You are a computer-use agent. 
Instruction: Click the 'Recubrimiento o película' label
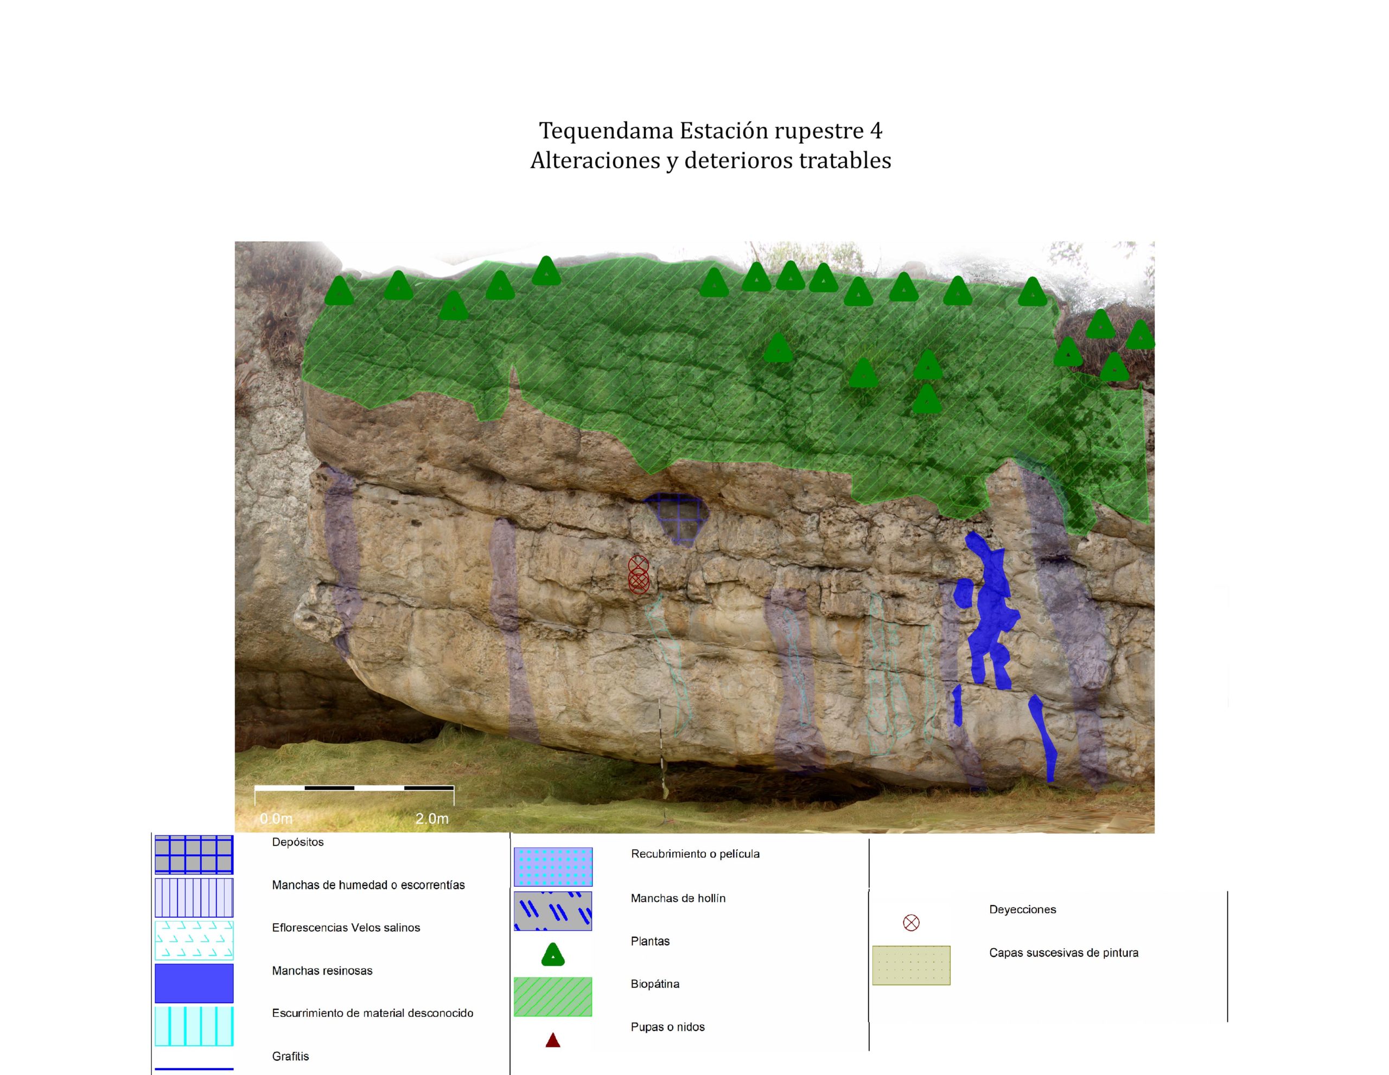(695, 854)
